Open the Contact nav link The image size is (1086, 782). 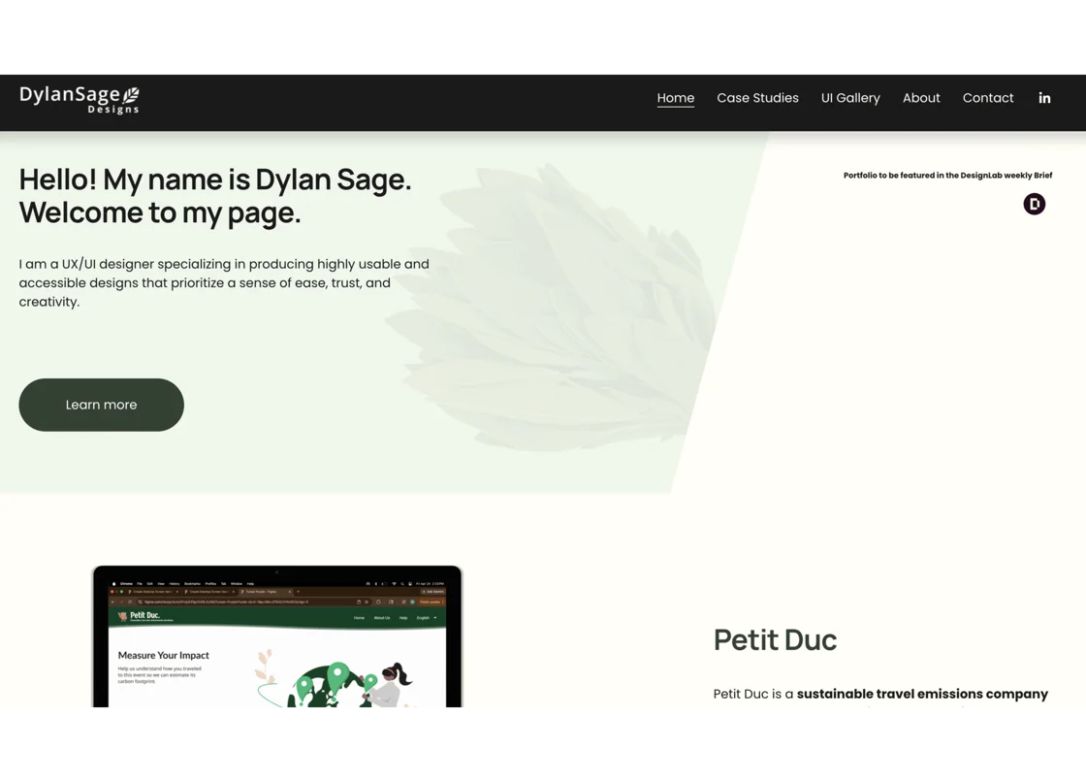988,98
